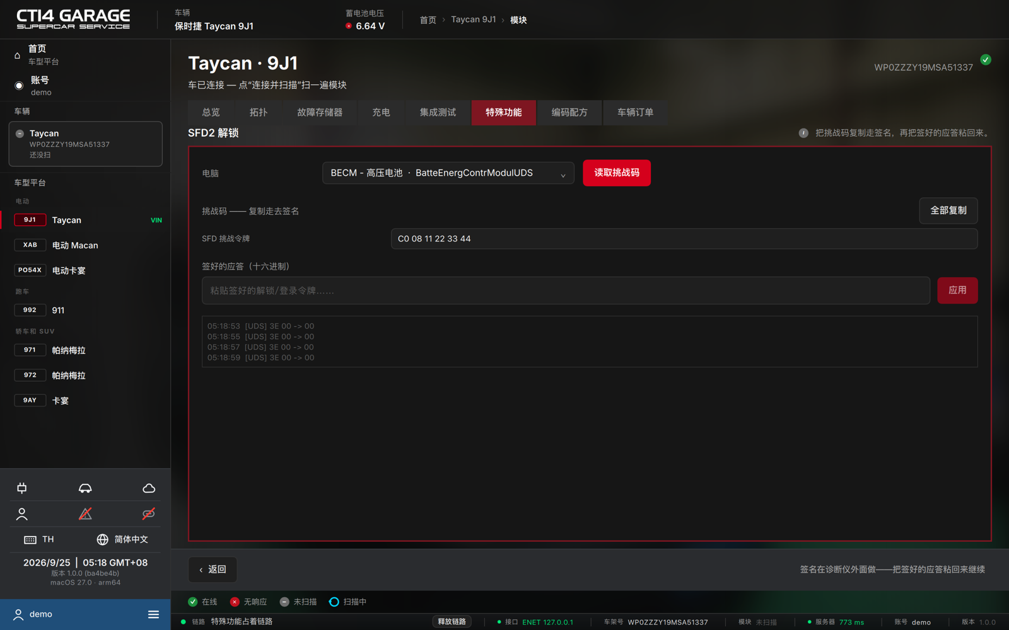Click the SFD 挑战令牌 value field
Image resolution: width=1009 pixels, height=630 pixels.
pos(684,239)
